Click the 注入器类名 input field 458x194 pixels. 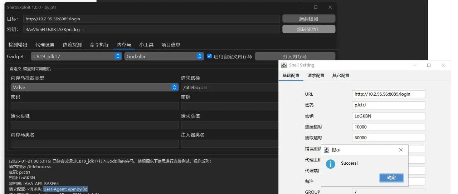click(x=230, y=144)
